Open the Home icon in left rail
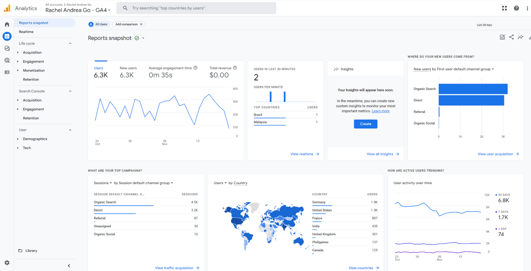The width and height of the screenshot is (531, 271). 7,24
